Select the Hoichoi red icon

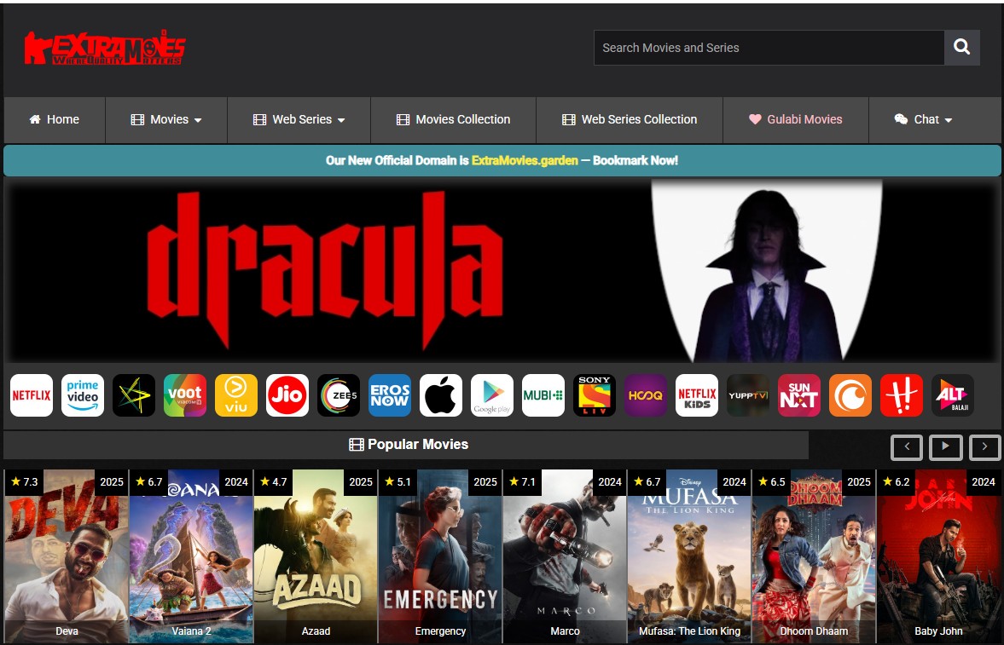click(x=902, y=395)
